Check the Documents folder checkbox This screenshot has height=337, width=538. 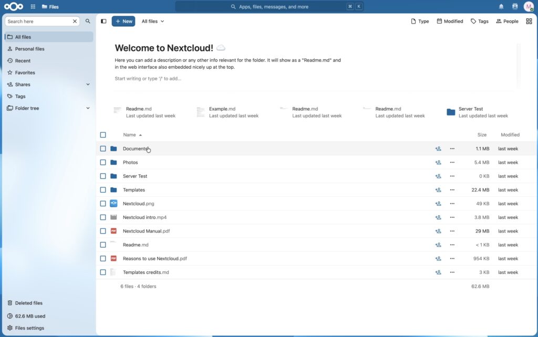point(103,149)
